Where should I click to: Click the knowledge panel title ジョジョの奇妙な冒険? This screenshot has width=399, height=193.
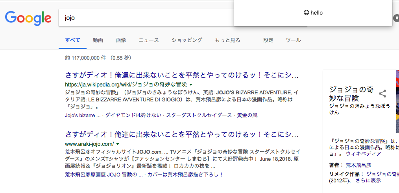tap(351, 94)
